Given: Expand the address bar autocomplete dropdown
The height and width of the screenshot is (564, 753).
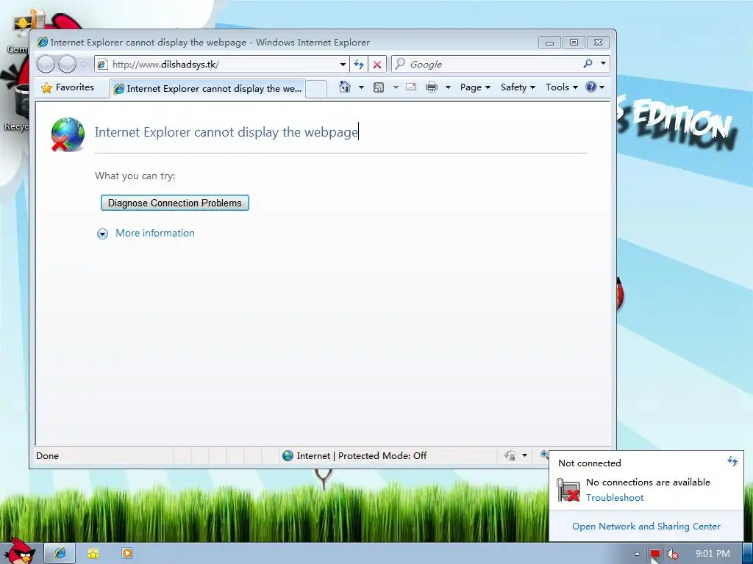Looking at the screenshot, I should coord(343,65).
